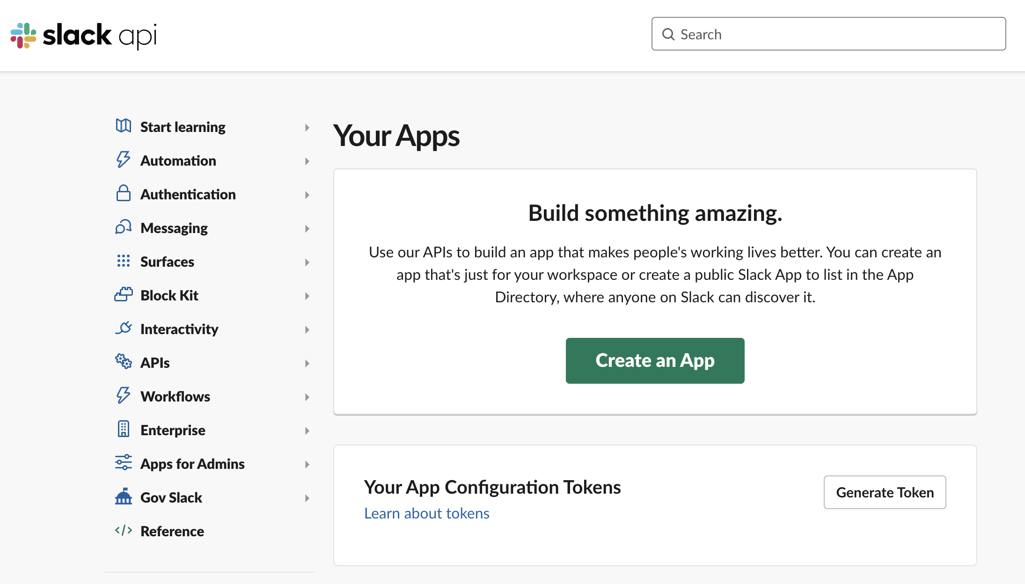Select the Interactivity cursor icon
The height and width of the screenshot is (584, 1025).
[x=123, y=328]
